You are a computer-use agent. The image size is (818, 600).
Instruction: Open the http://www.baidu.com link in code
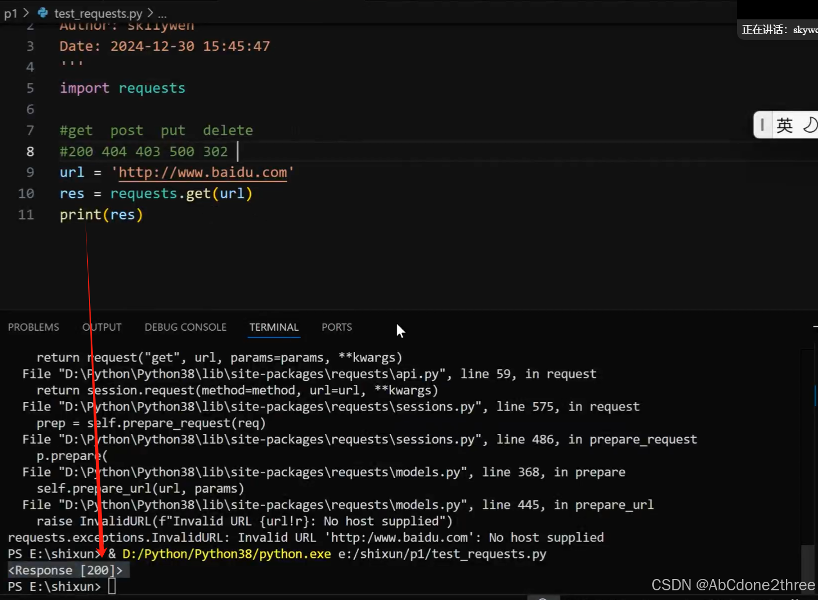(202, 172)
